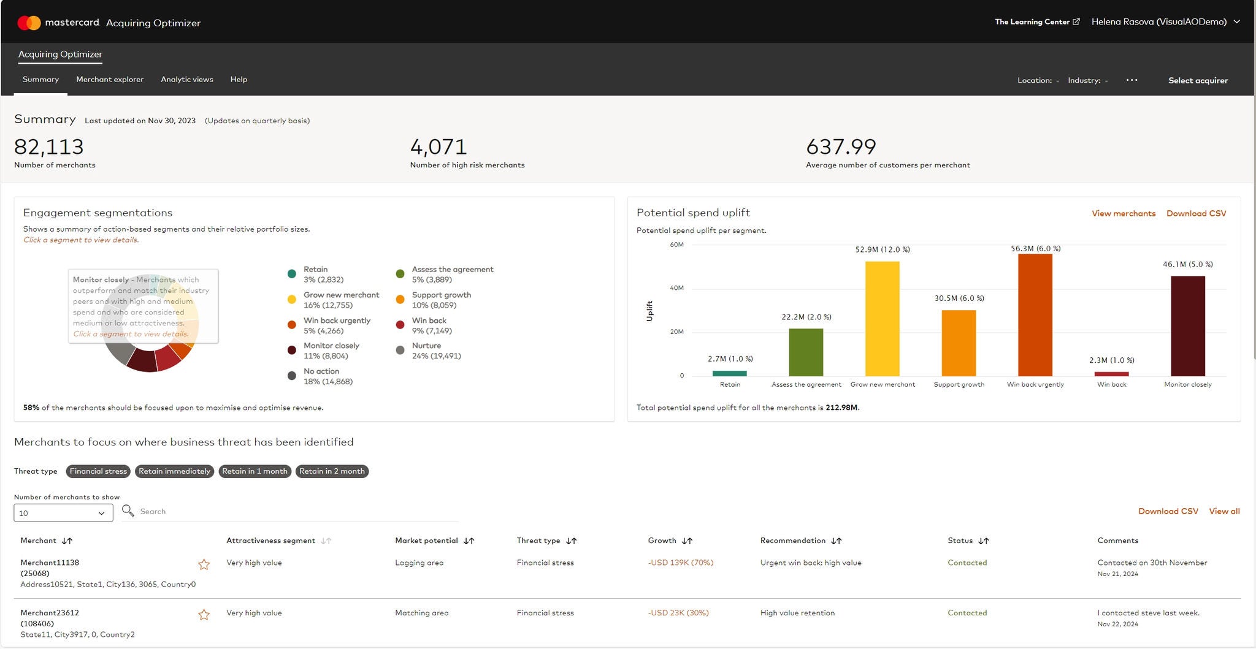The height and width of the screenshot is (649, 1256).
Task: Sort by Growth column arrows icon
Action: click(687, 541)
